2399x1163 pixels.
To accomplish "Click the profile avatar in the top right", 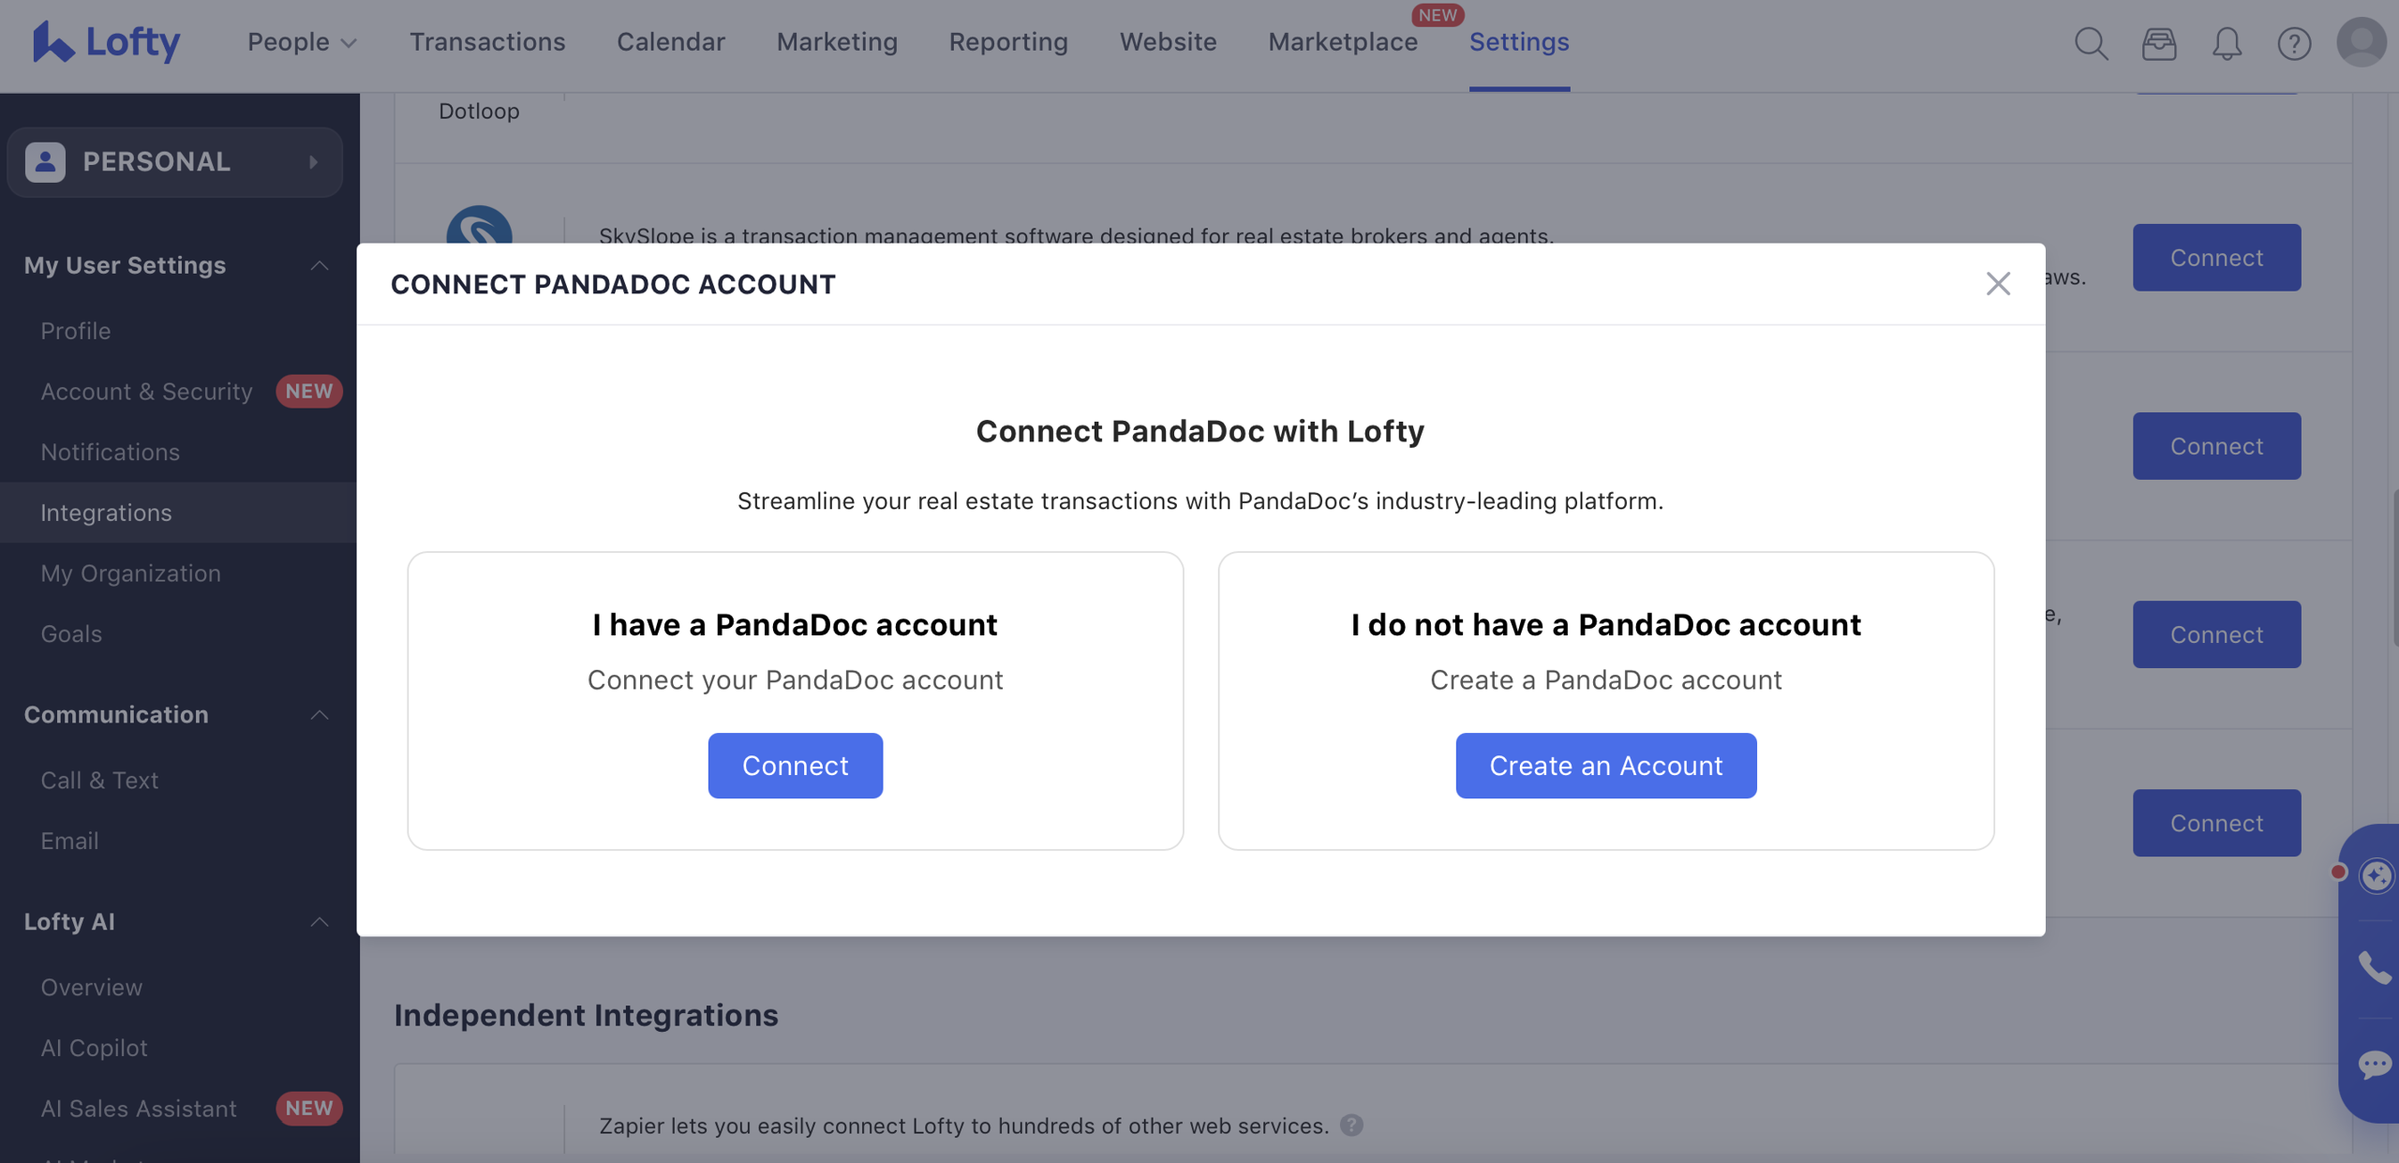I will pos(2361,41).
